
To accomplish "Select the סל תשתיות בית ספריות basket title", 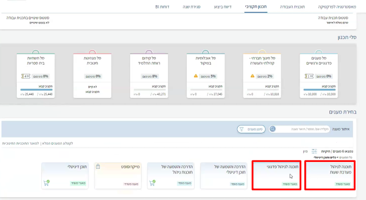I will [36, 60].
